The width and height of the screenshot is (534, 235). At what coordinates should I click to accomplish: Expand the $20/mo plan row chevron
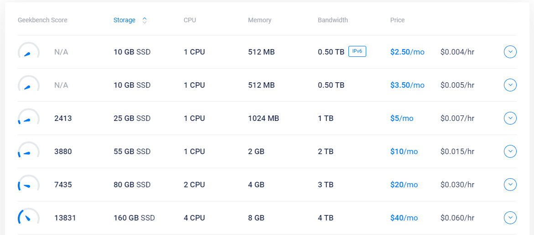point(510,185)
